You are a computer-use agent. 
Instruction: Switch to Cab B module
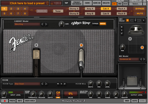pyautogui.click(x=106, y=14)
